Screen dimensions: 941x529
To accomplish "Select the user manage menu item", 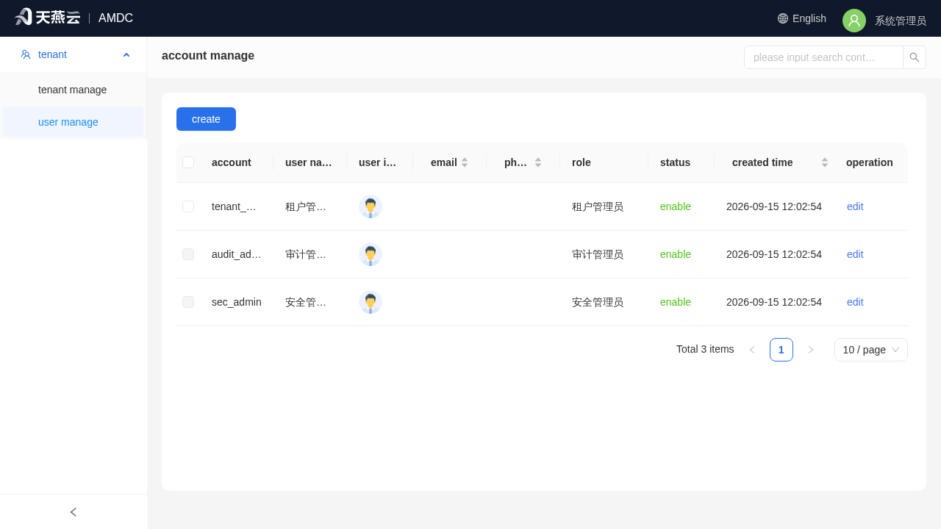I will point(73,122).
